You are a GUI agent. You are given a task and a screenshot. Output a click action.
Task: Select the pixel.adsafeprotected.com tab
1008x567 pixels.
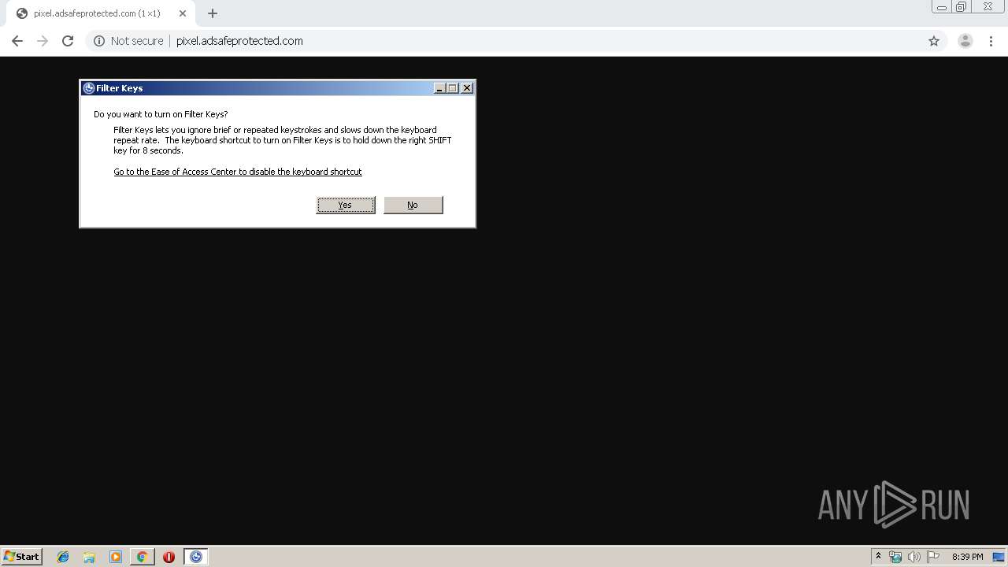click(x=101, y=13)
